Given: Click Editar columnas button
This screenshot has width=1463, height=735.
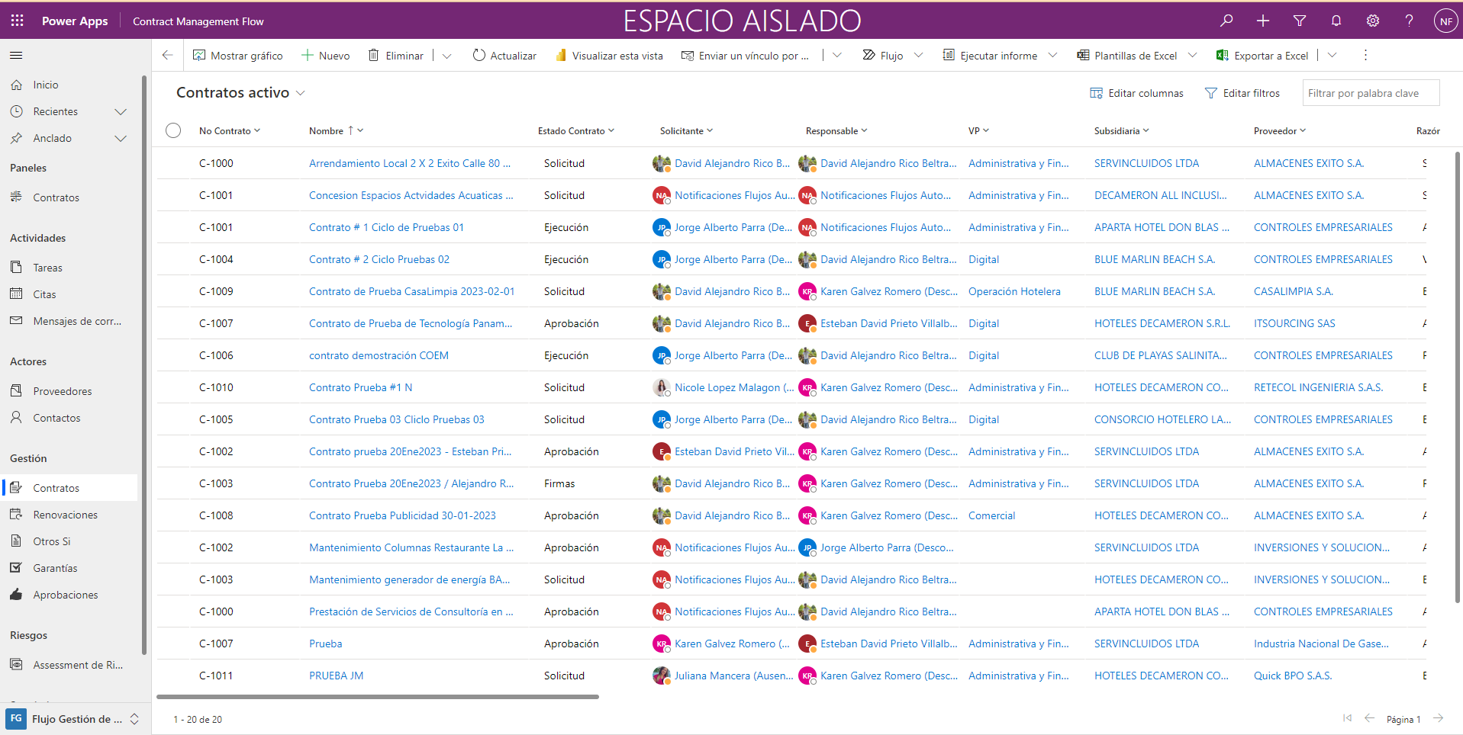Looking at the screenshot, I should [1136, 93].
